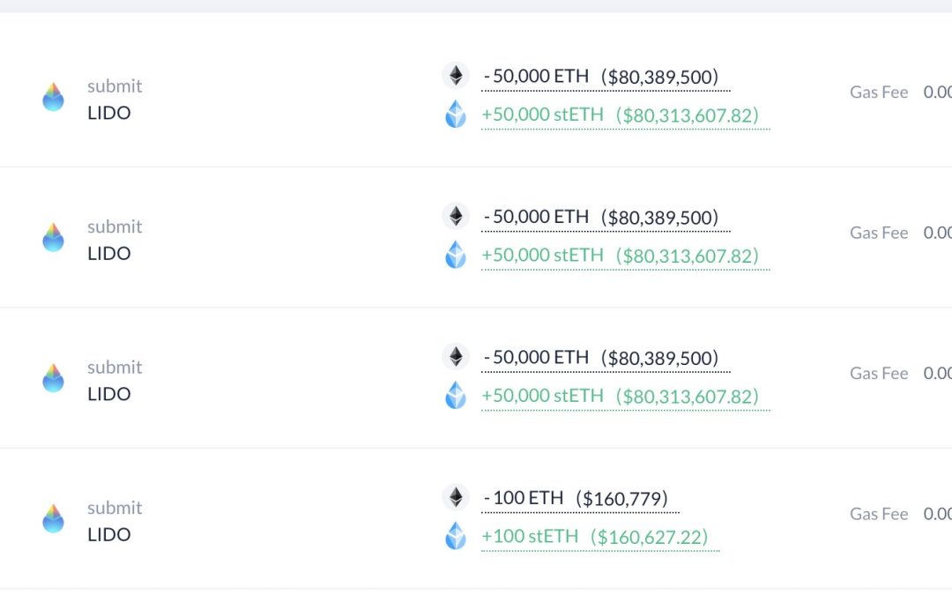Open -50,000 ETH amount in second transaction

point(606,218)
